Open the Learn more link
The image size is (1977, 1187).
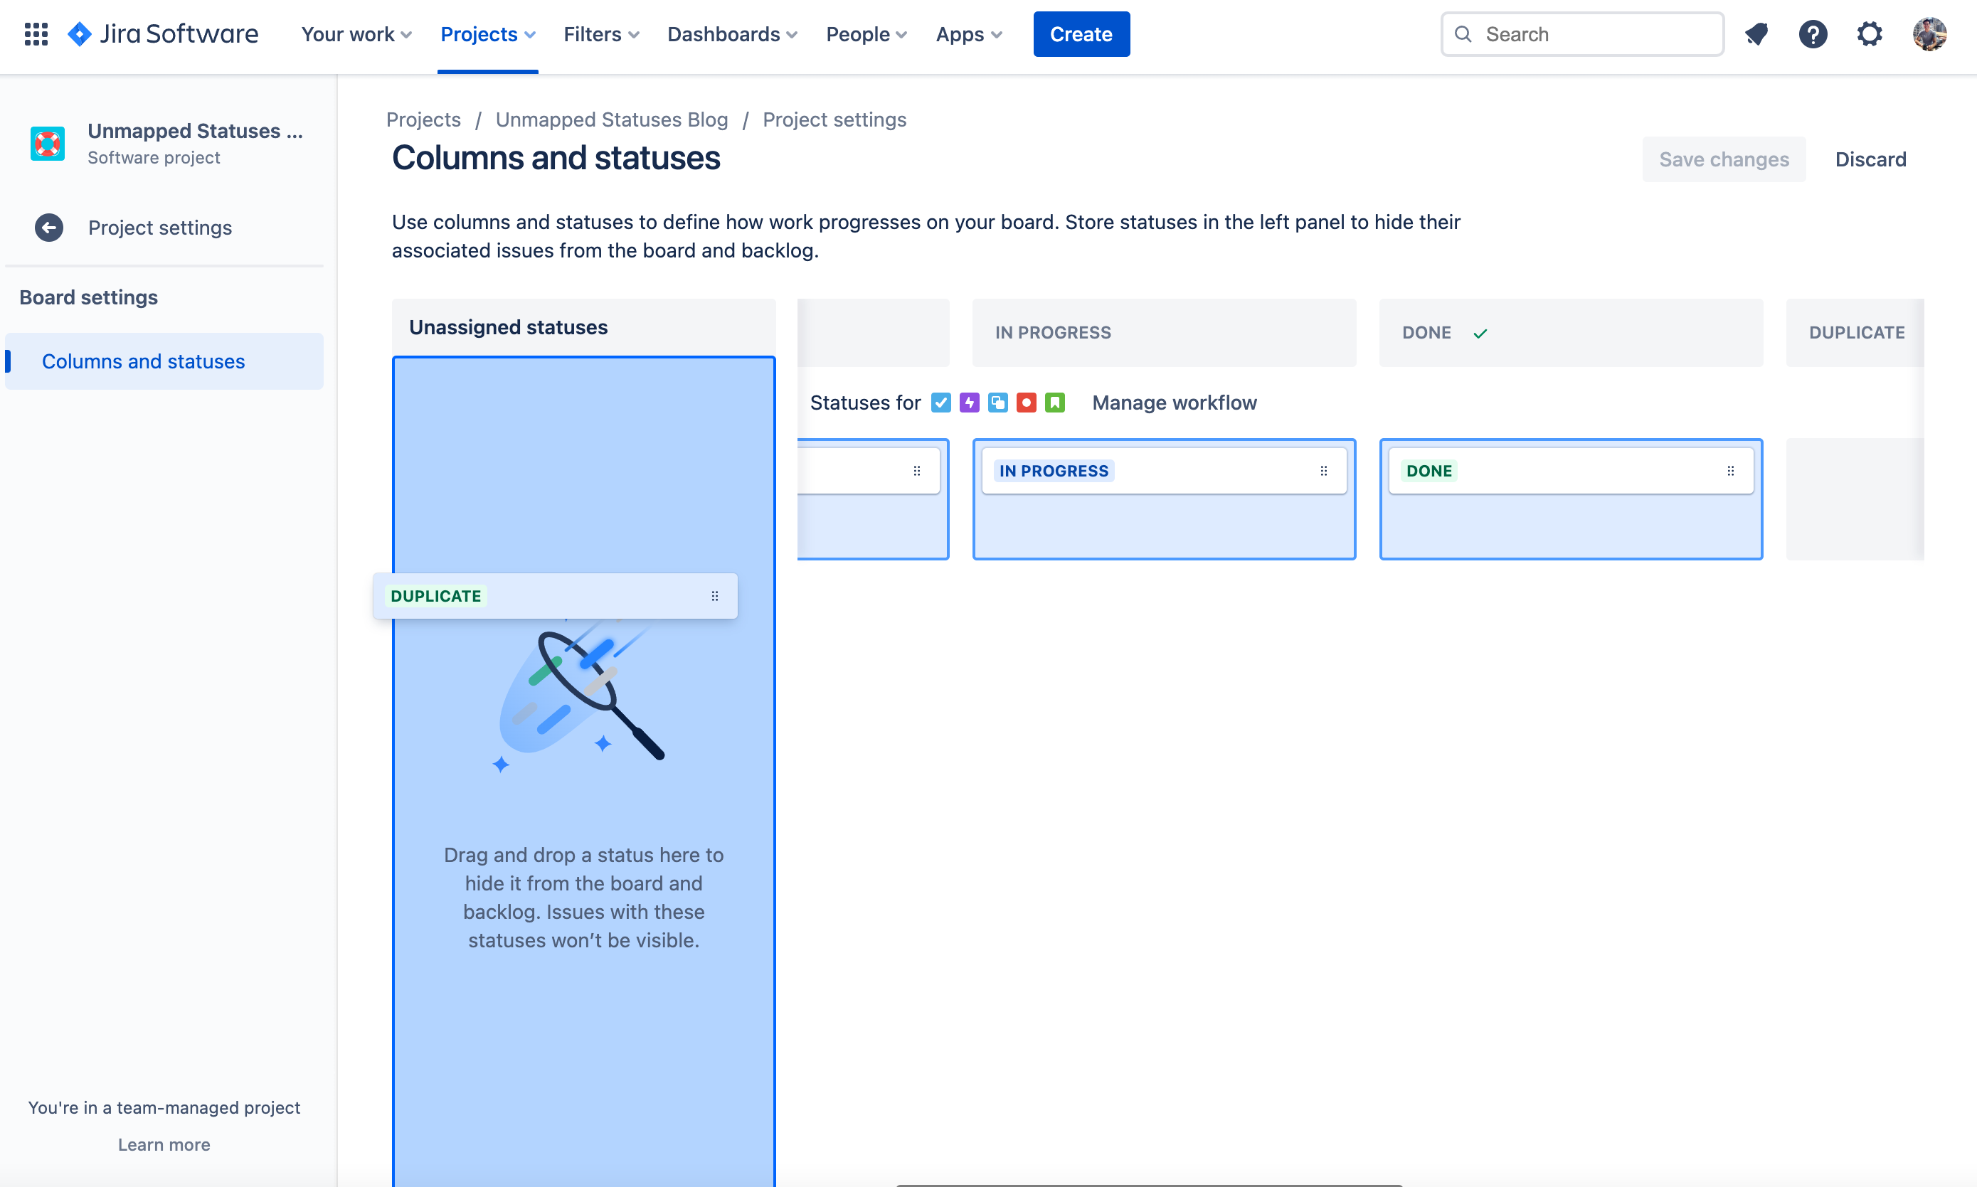point(164,1144)
